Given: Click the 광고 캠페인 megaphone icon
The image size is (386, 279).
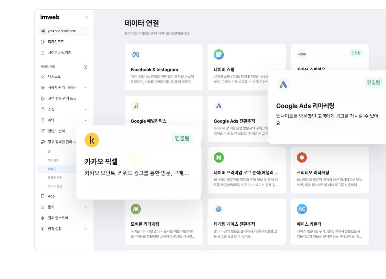Looking at the screenshot, I should (x=43, y=142).
